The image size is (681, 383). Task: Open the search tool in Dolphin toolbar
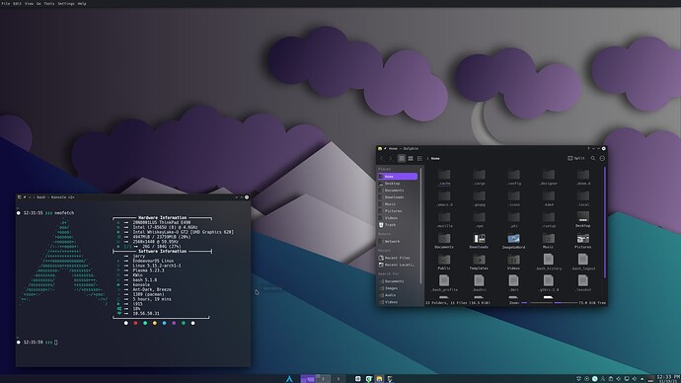[593, 159]
